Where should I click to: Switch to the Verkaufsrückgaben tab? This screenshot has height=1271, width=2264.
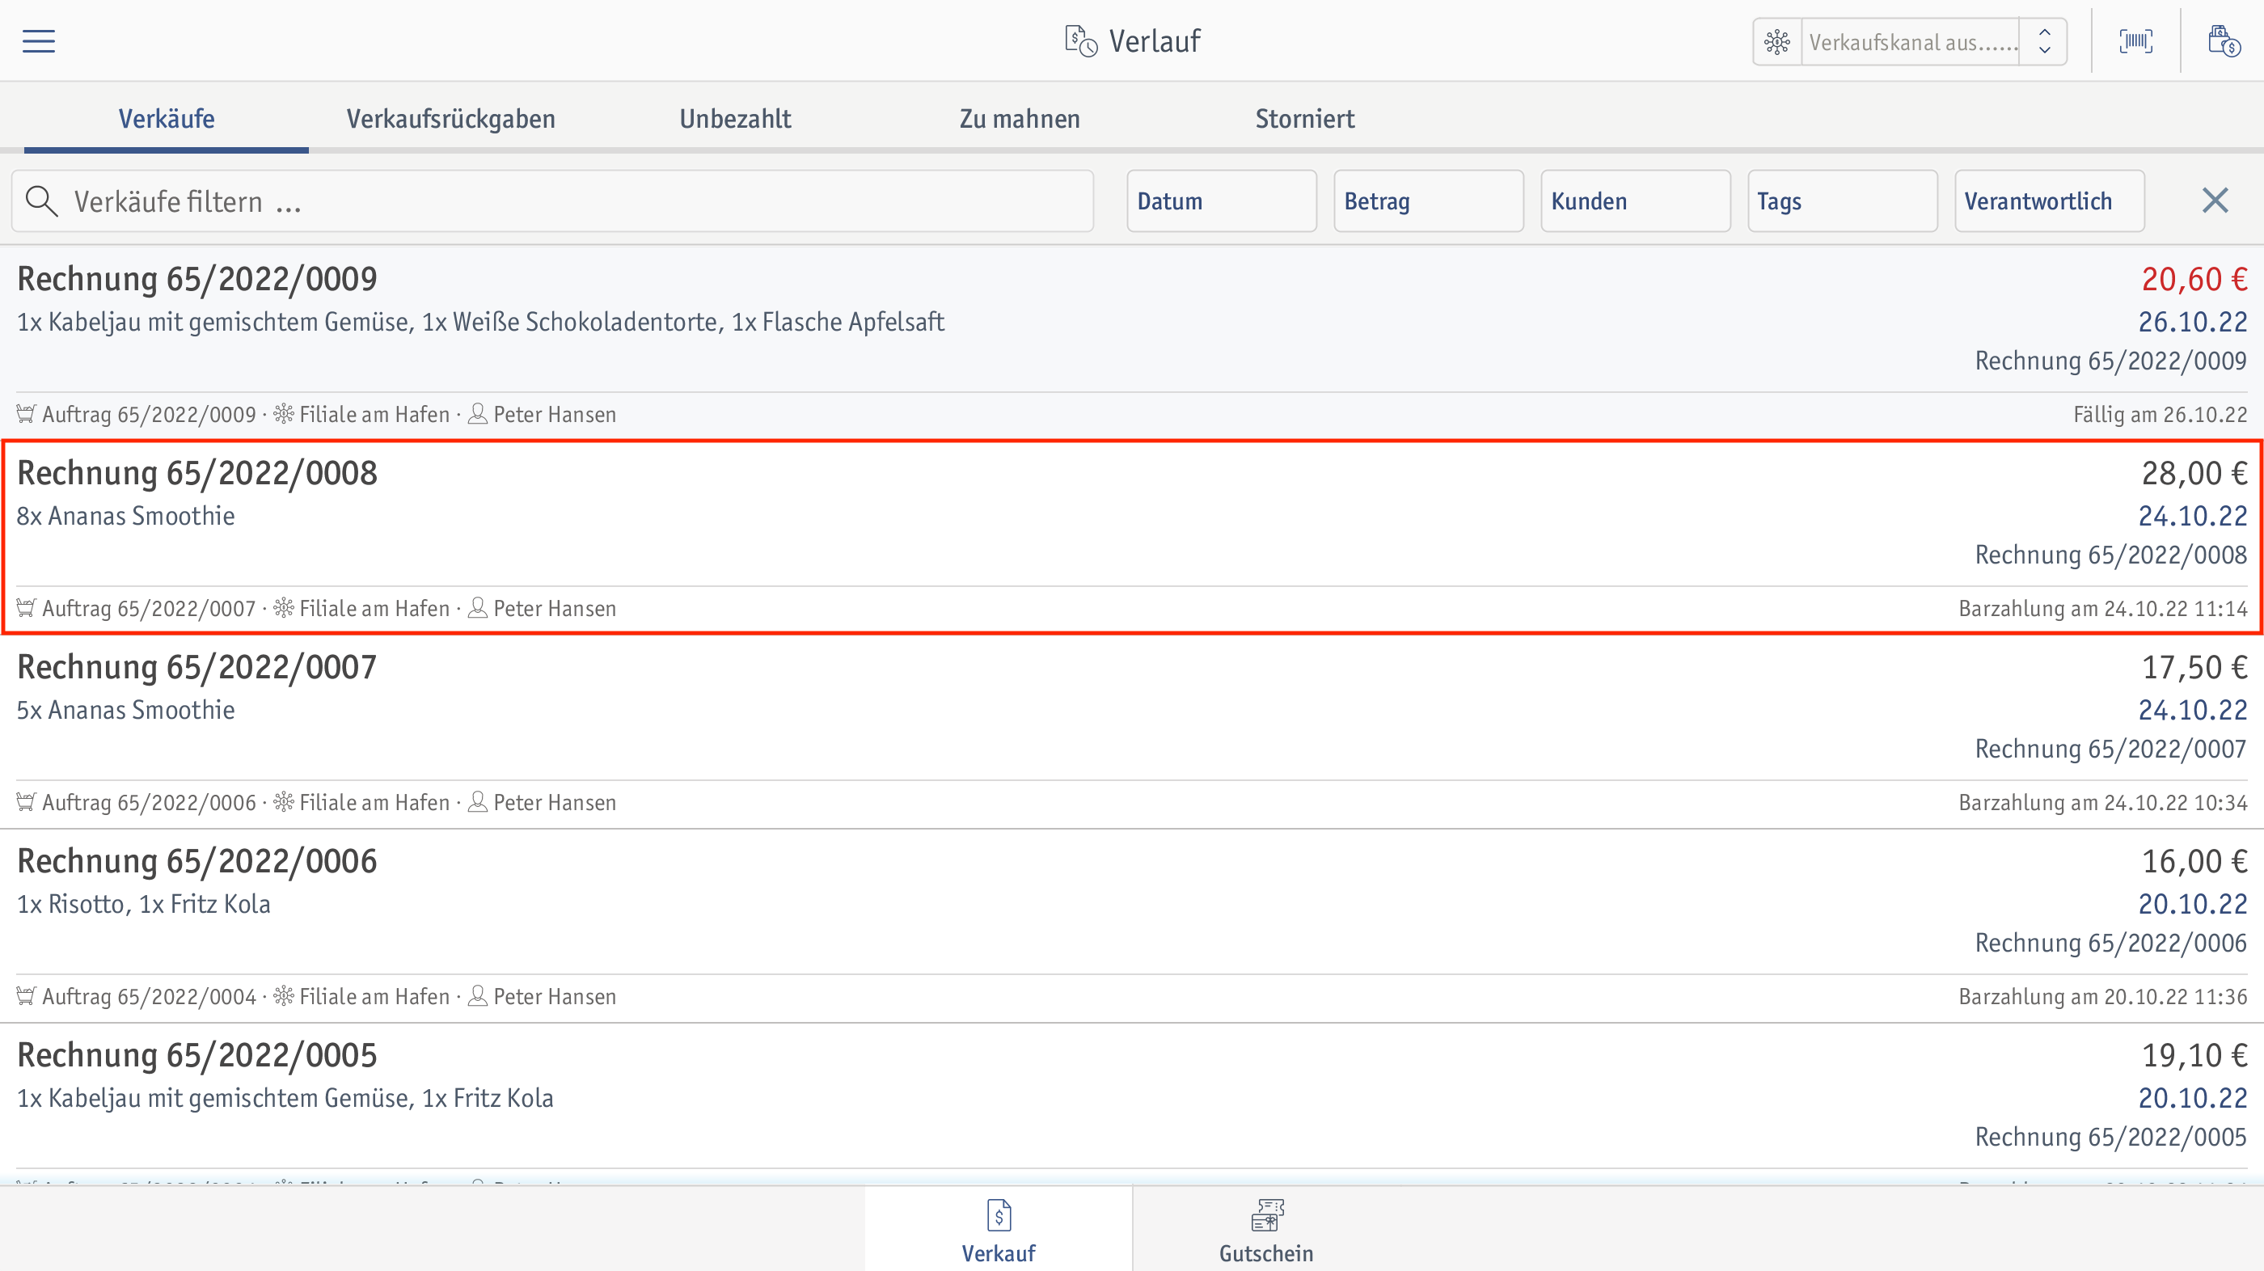click(451, 119)
